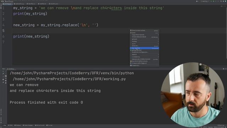Open the TODO tool window
Viewport: 227px width, 128px height.
click(10, 125)
